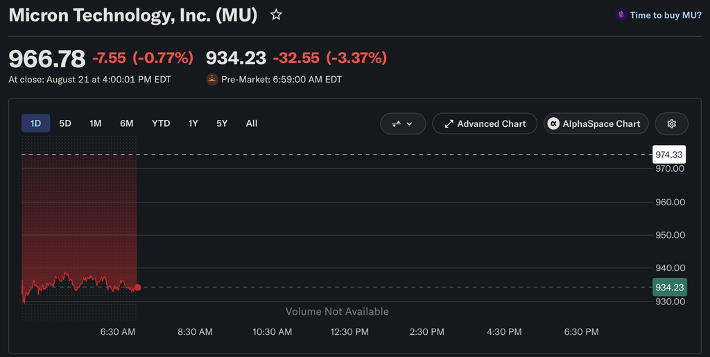Click the closing price 966.78
710x357 pixels.
[46, 58]
